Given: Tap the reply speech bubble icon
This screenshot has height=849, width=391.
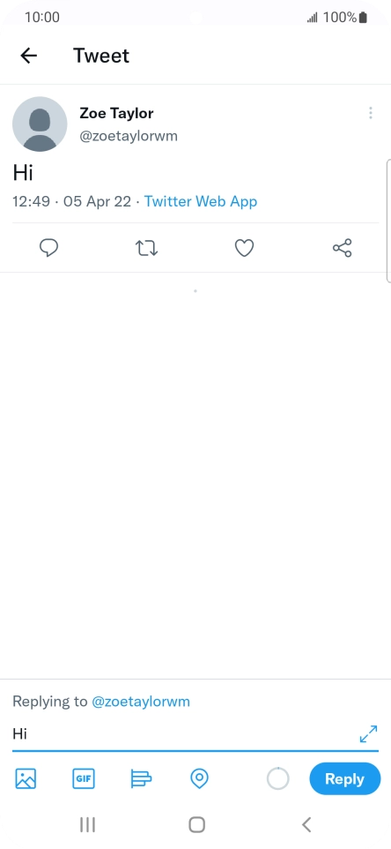Looking at the screenshot, I should (x=49, y=248).
